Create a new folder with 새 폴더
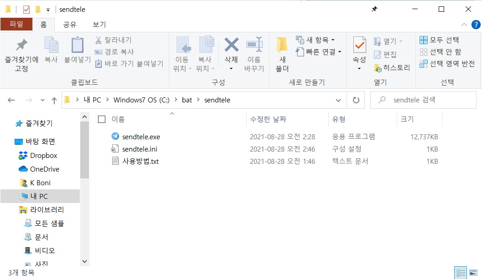This screenshot has width=482, height=279. click(x=282, y=54)
